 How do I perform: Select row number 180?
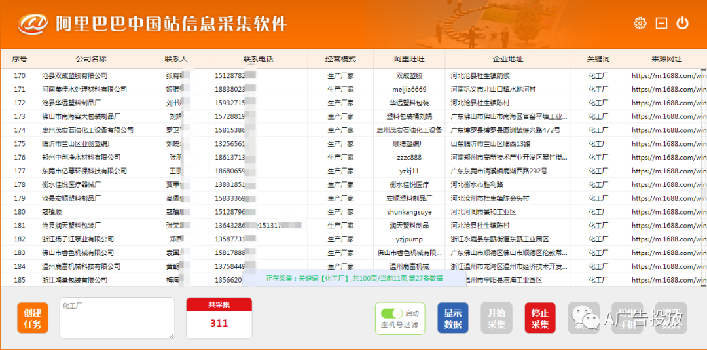(20, 212)
